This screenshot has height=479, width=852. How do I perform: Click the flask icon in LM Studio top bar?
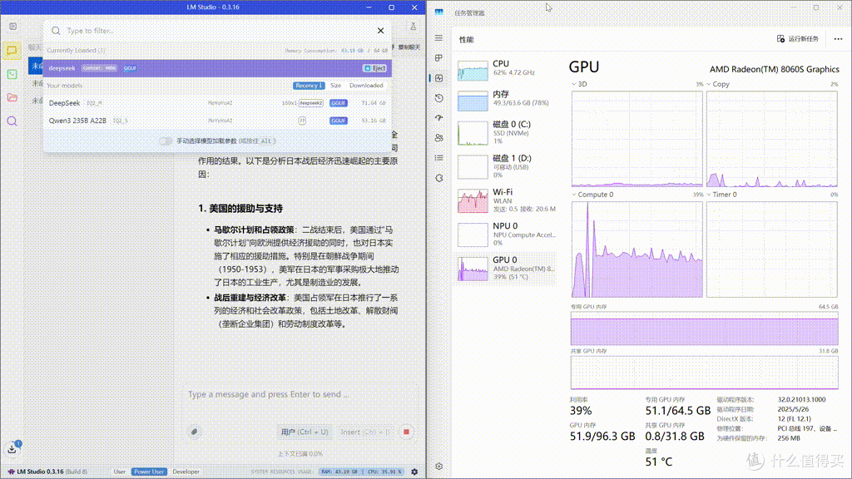[413, 26]
